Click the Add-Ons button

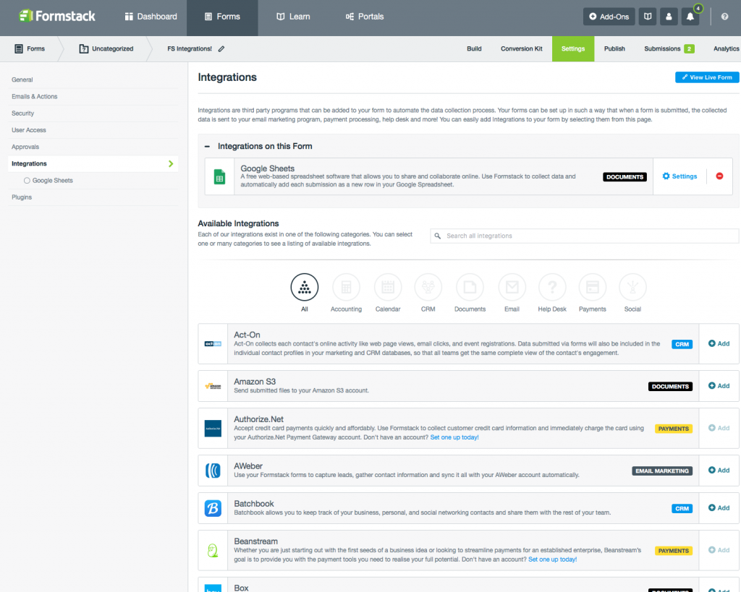tap(609, 17)
